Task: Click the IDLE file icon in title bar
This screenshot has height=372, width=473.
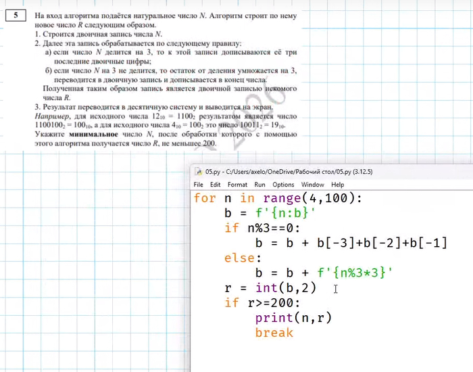Action: pos(198,172)
